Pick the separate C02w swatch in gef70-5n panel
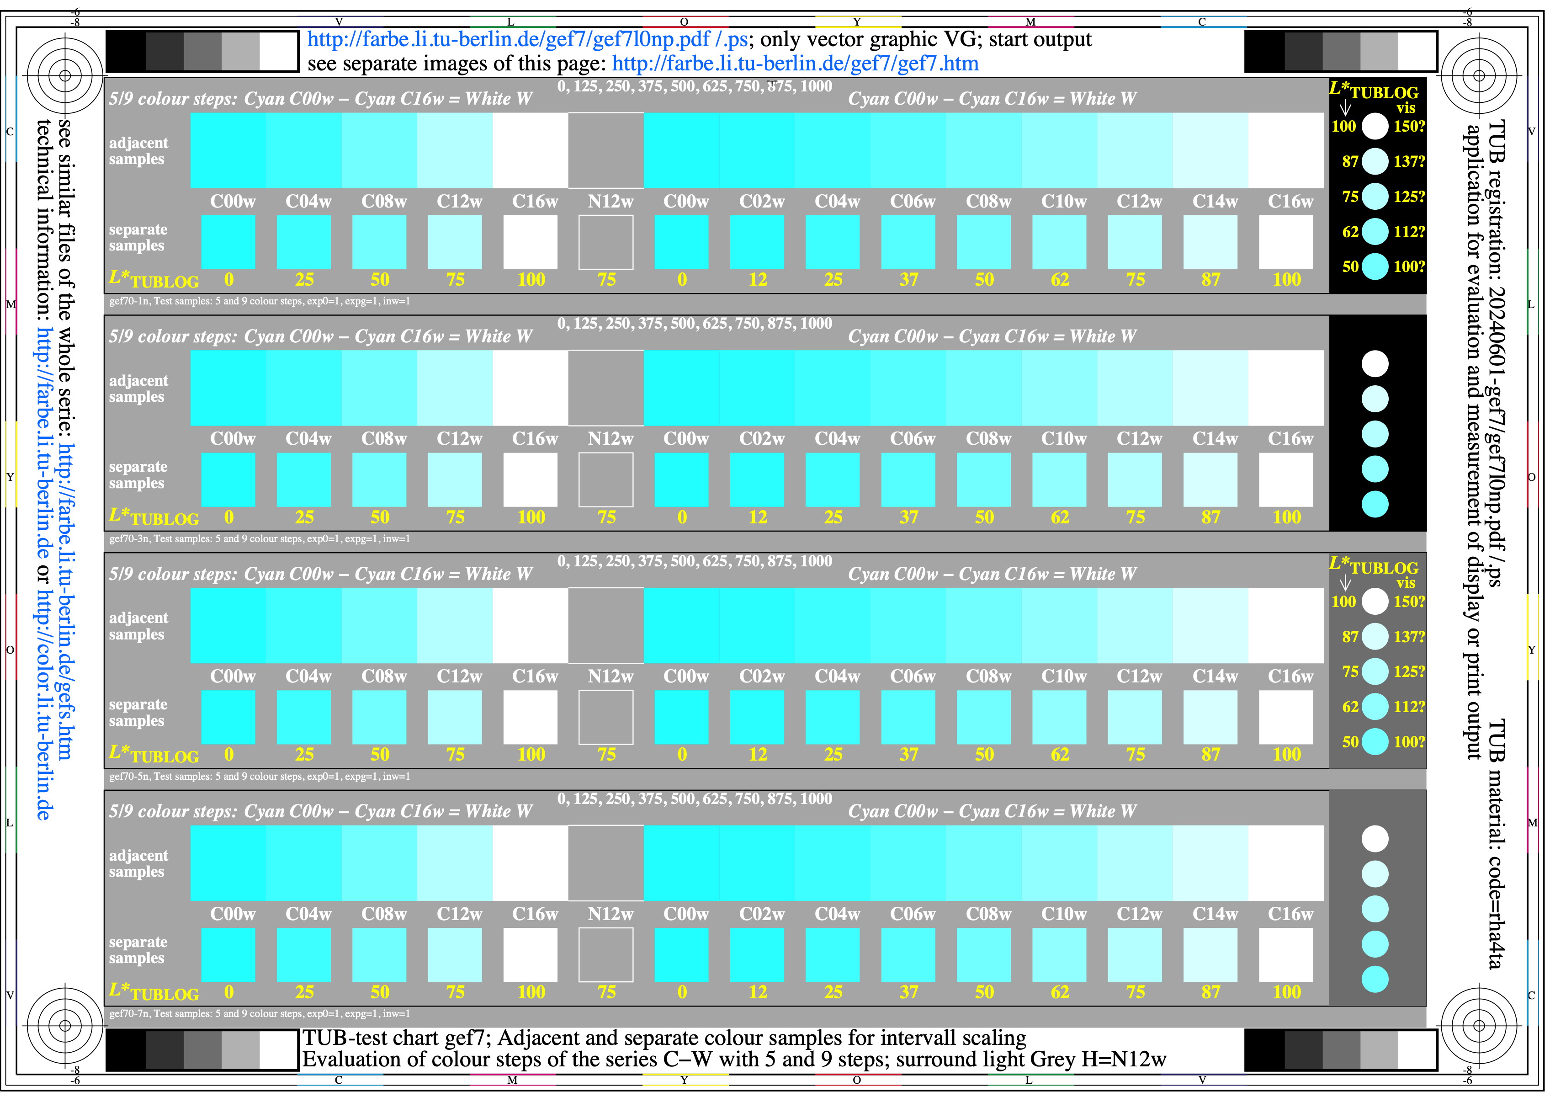 pyautogui.click(x=757, y=717)
